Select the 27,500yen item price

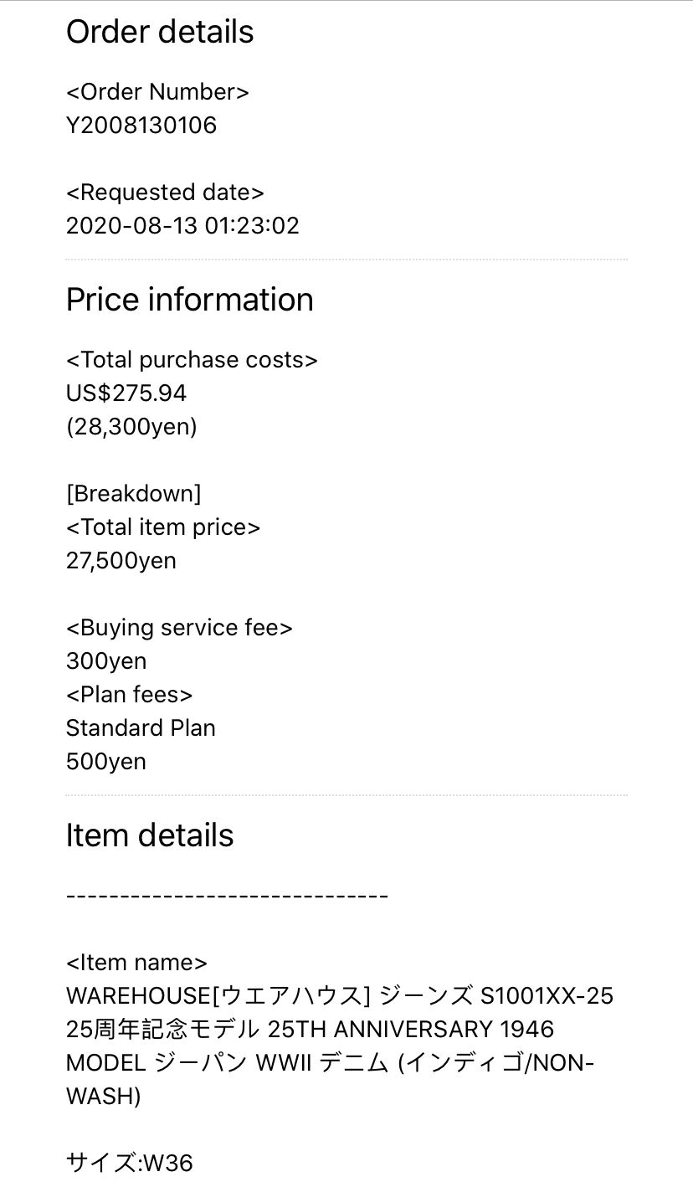[121, 561]
